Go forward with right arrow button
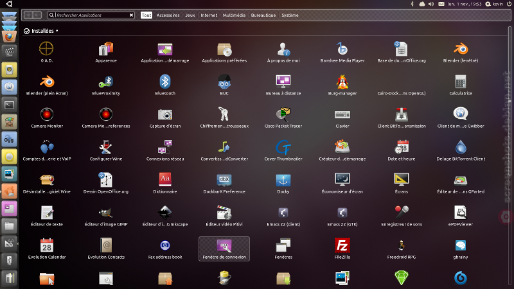 tap(37, 15)
